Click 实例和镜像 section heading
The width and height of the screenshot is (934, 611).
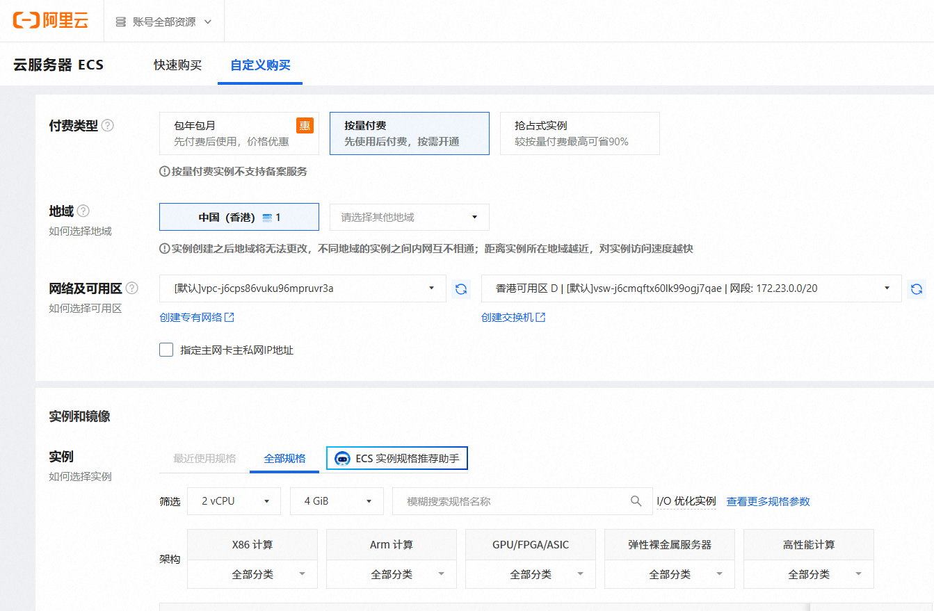click(x=79, y=416)
